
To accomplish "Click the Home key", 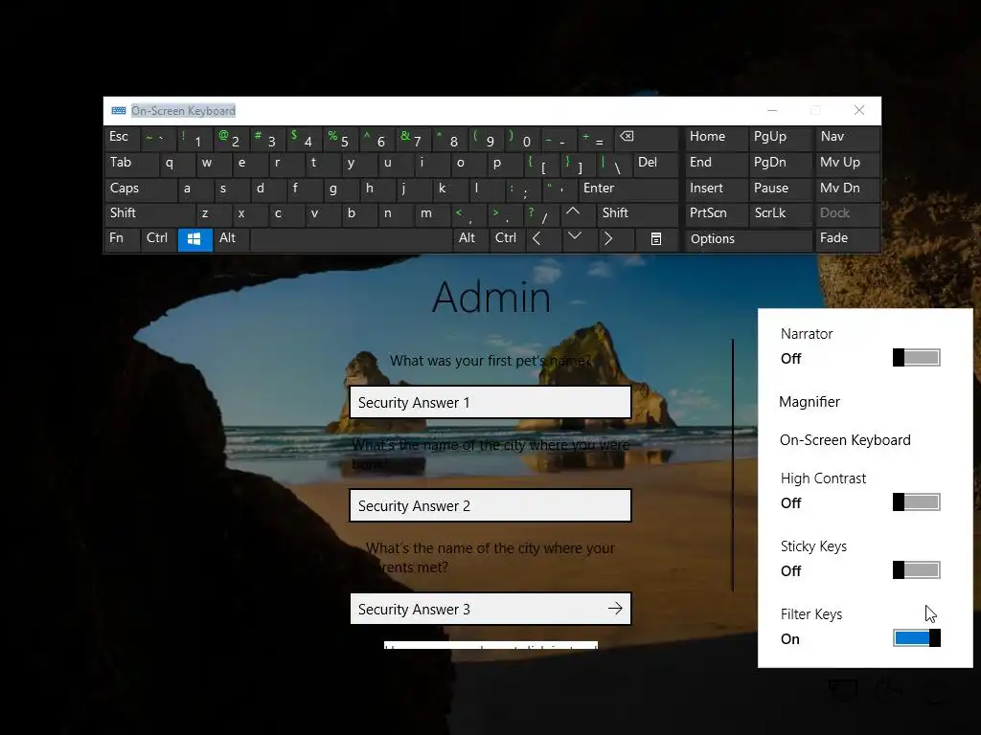I will [x=717, y=138].
